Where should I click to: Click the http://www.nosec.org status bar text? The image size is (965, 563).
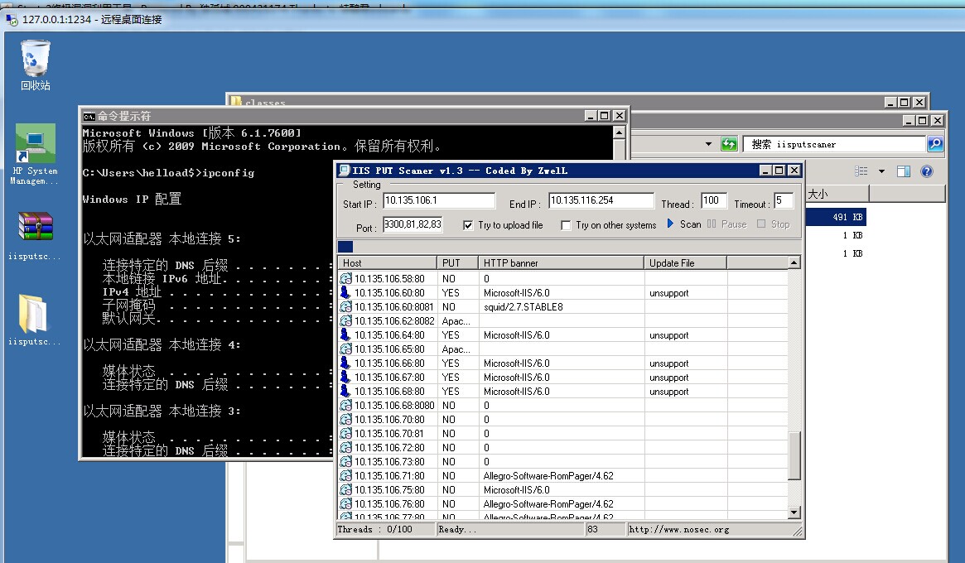click(x=679, y=529)
